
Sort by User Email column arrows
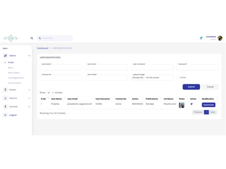(92, 98)
